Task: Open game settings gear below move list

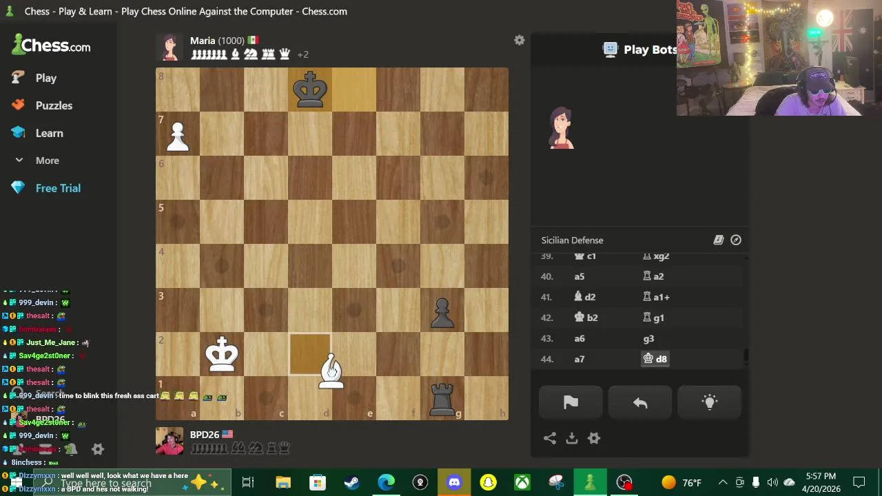Action: click(594, 438)
